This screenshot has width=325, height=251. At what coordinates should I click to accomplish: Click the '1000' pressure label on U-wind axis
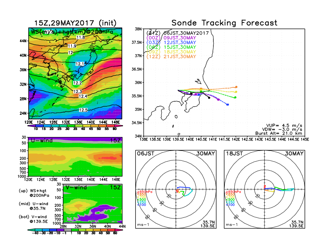pyautogui.click(x=22, y=176)
